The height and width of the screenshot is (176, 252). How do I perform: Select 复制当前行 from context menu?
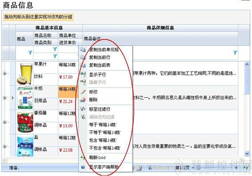pyautogui.click(x=101, y=57)
